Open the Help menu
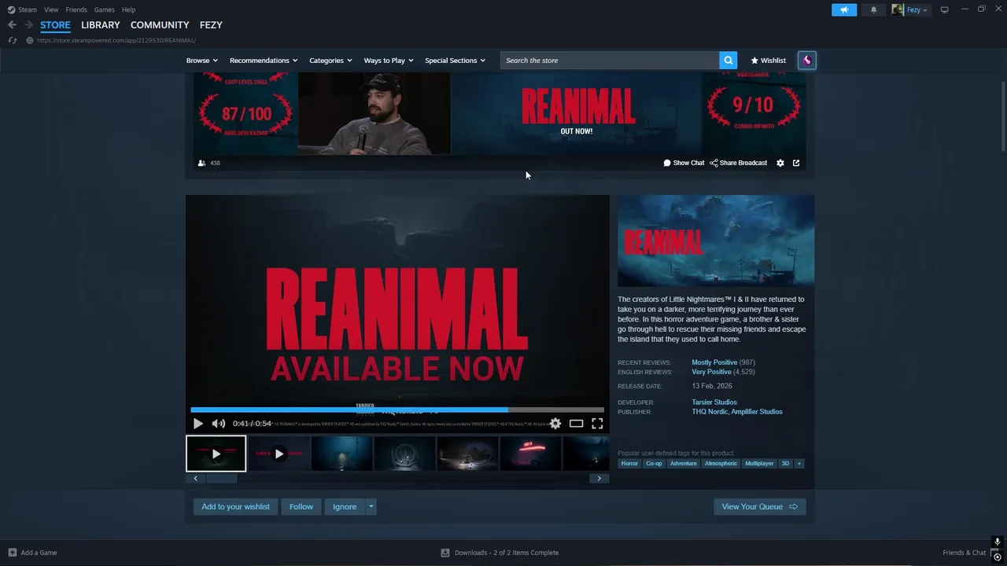The height and width of the screenshot is (566, 1007). click(x=128, y=9)
